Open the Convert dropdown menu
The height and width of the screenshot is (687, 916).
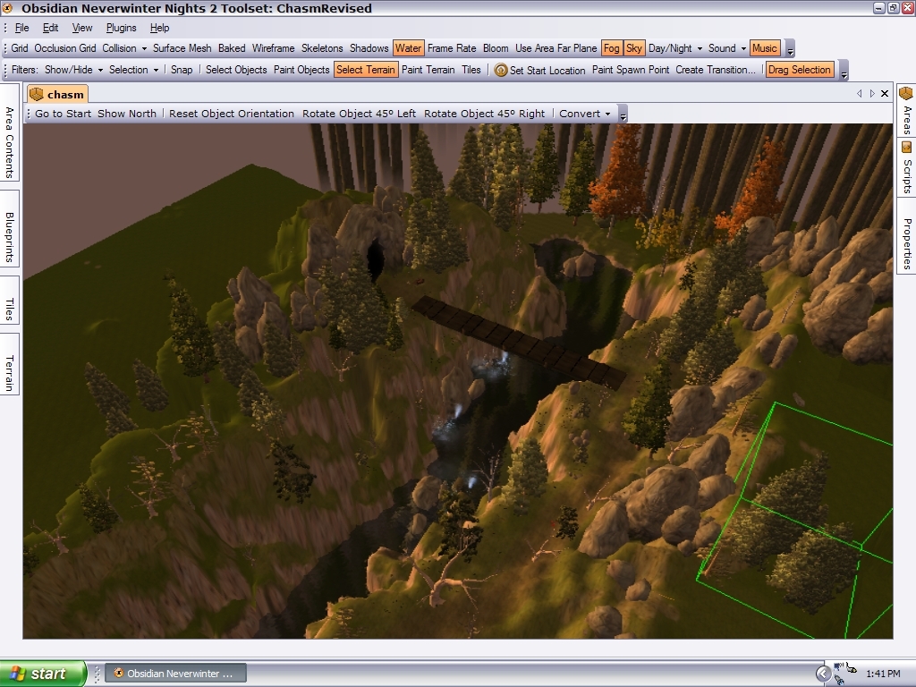point(584,114)
